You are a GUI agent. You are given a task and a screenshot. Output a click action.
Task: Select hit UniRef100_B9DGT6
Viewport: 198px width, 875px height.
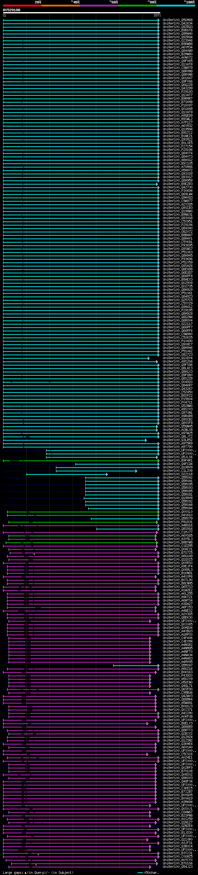[177, 30]
